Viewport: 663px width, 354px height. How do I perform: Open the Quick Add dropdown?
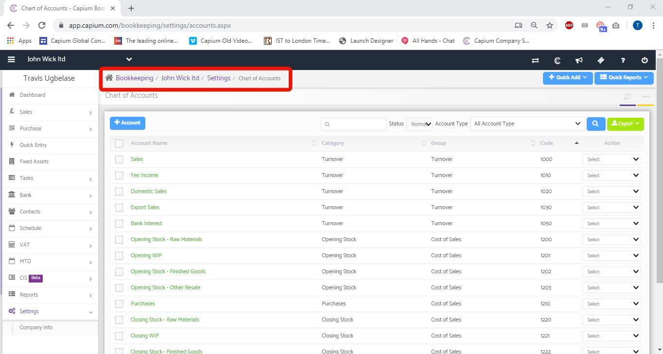click(567, 77)
